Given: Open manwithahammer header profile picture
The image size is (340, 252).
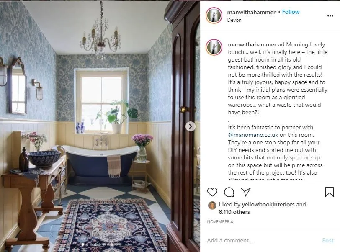Looking at the screenshot, I should coord(214,15).
